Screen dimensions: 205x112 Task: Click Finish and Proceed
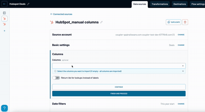point(119,94)
